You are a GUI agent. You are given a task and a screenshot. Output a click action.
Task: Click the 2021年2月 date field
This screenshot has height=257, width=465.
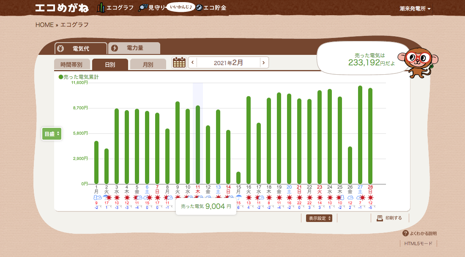coord(228,63)
